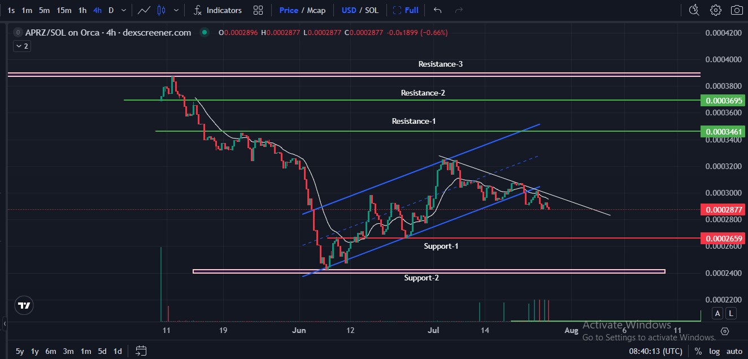Image resolution: width=748 pixels, height=359 pixels.
Task: Toggle the A auto-scale button on axis
Action: click(717, 313)
